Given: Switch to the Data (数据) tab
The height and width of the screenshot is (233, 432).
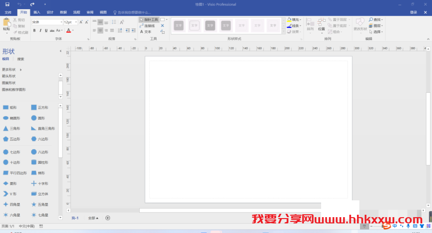Looking at the screenshot, I should point(63,12).
